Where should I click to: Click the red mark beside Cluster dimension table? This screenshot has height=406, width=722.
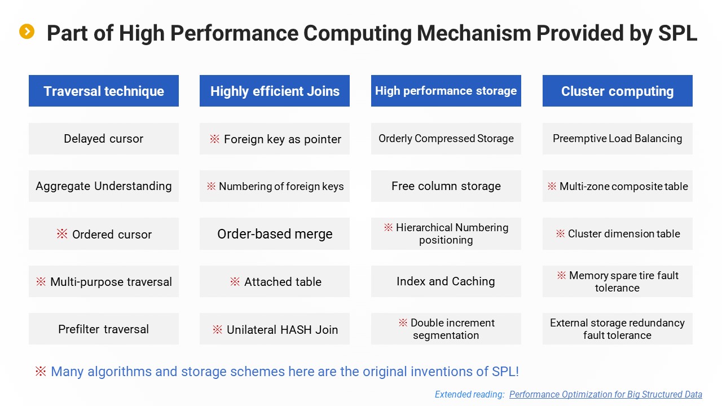(560, 233)
